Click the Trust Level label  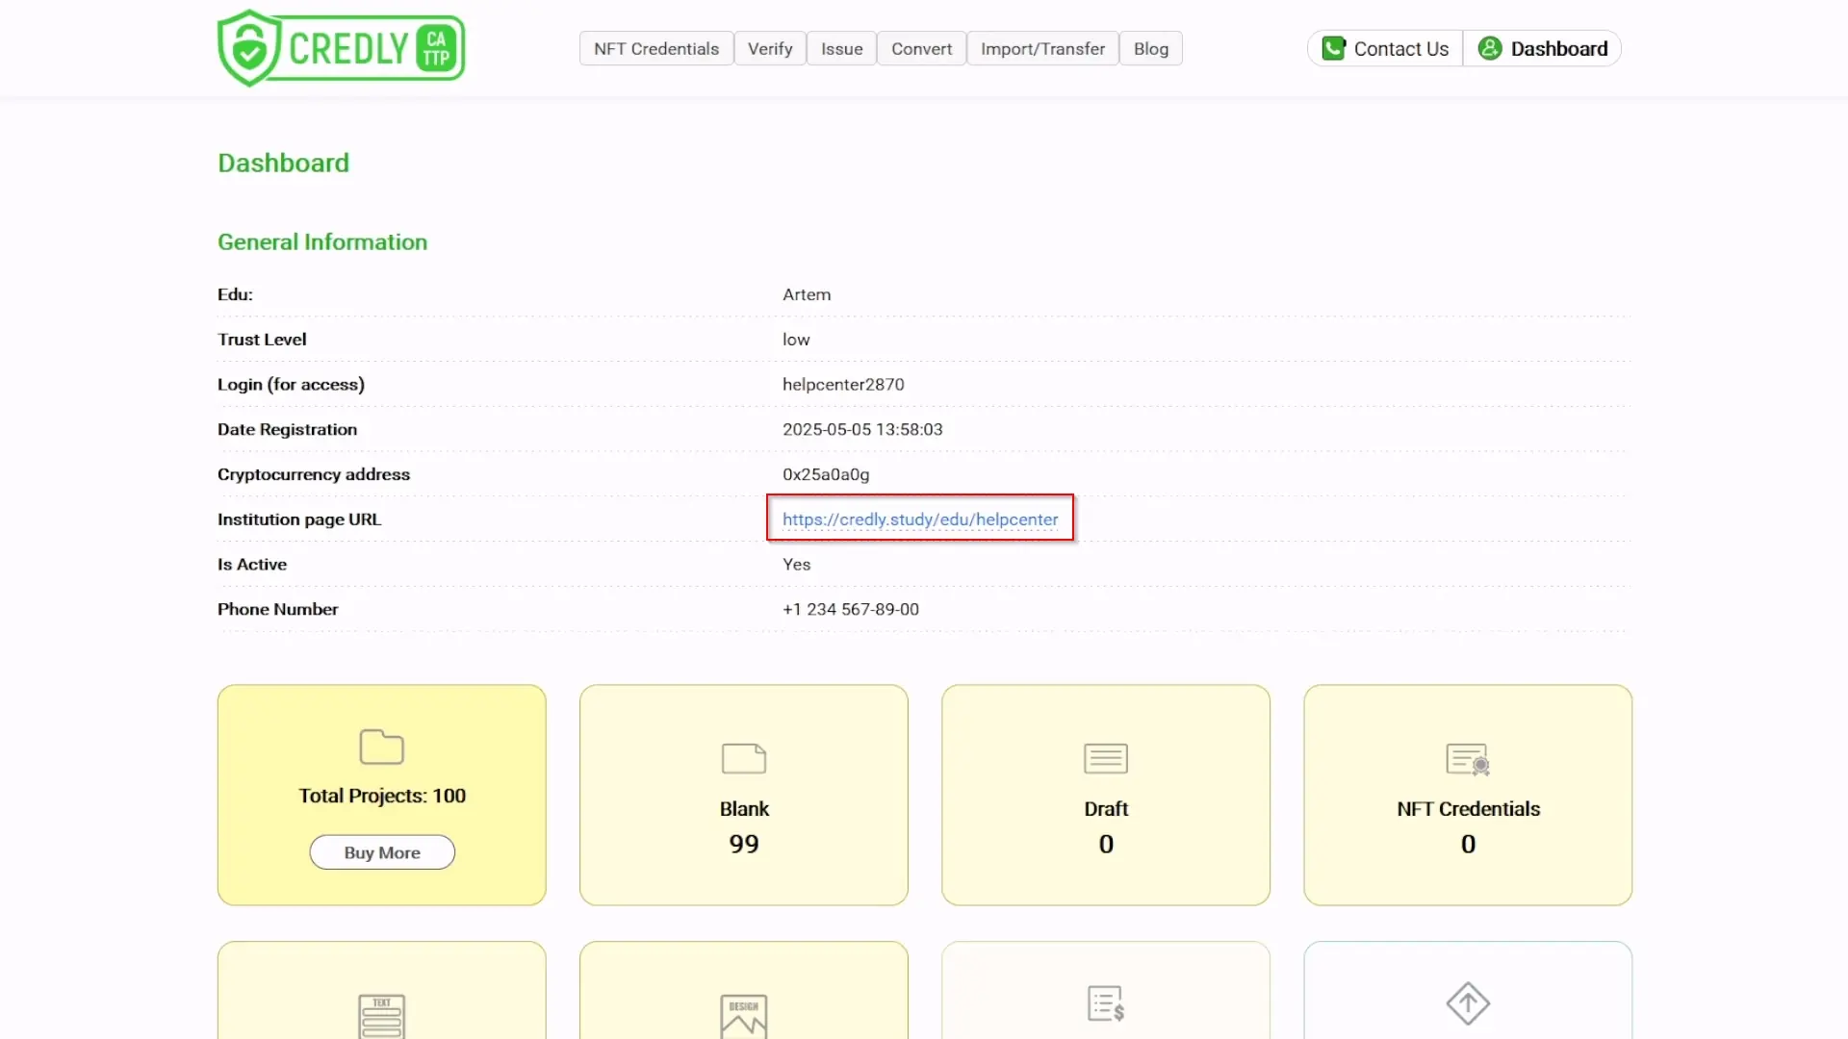(262, 340)
